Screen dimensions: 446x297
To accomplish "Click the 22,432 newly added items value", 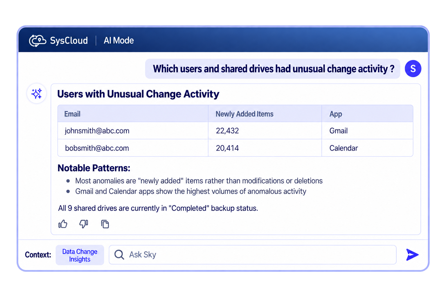I will click(227, 131).
